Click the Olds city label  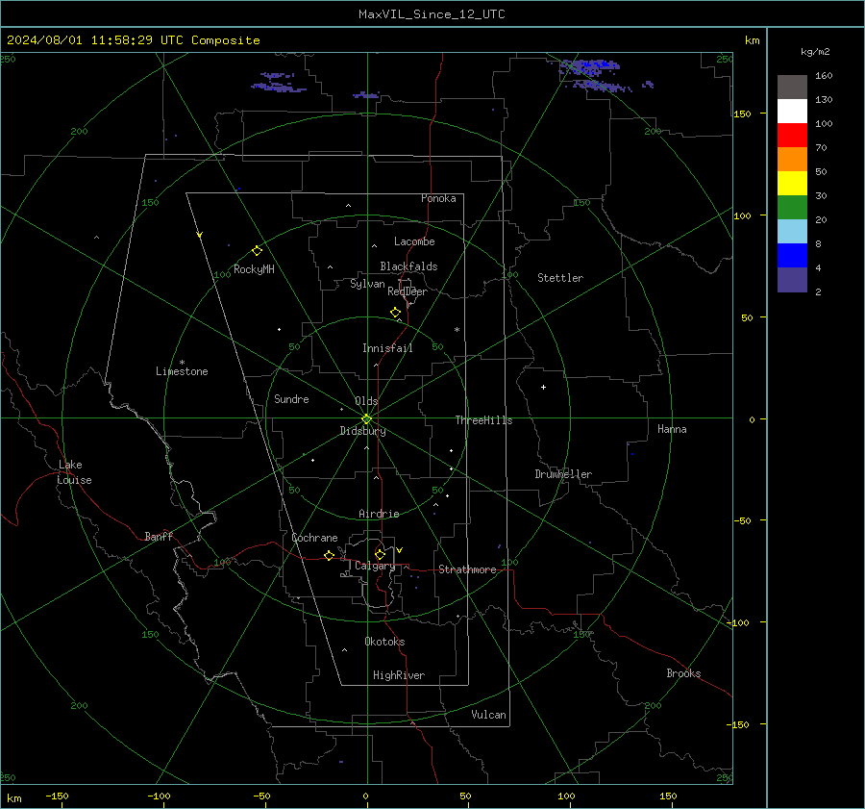366,401
